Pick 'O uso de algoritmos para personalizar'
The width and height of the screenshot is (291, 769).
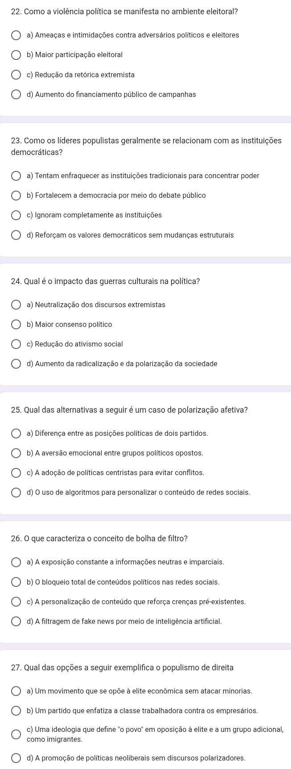pos(16,493)
